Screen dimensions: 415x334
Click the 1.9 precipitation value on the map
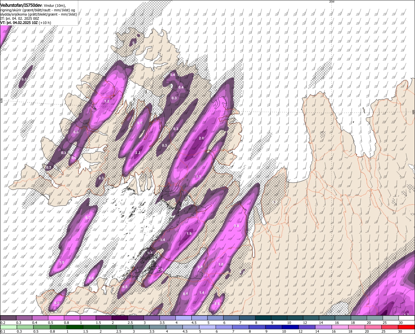189,233
